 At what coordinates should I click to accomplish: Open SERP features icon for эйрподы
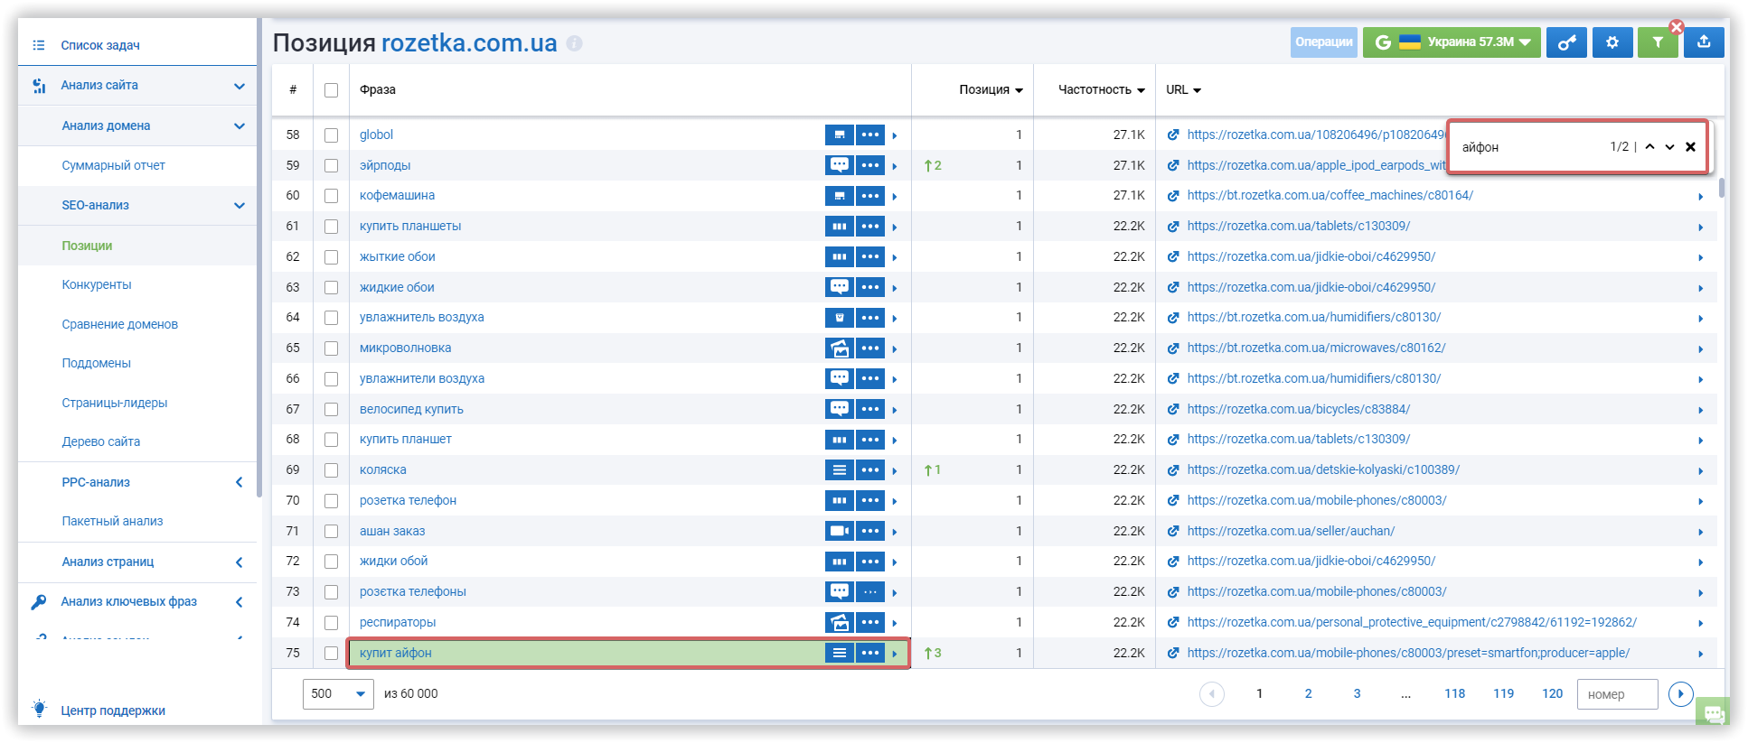click(840, 165)
